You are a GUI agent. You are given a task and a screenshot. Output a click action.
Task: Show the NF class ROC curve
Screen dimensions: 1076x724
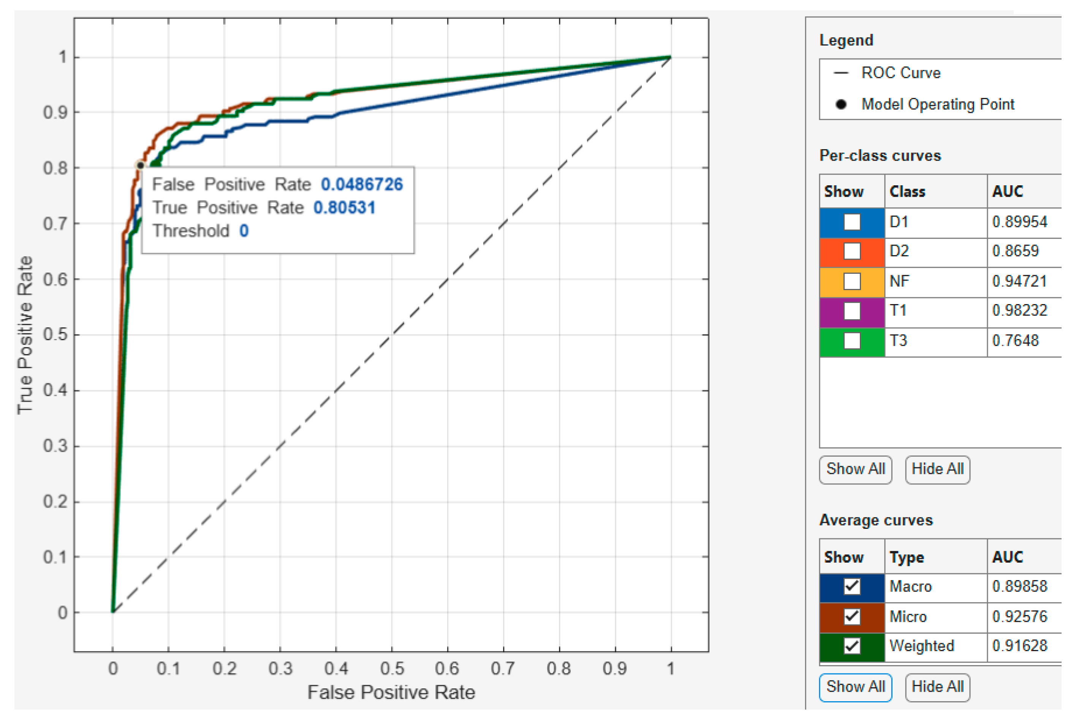coord(851,281)
